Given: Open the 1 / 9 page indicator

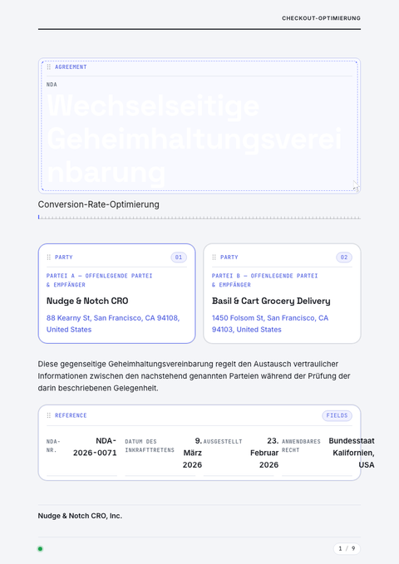Looking at the screenshot, I should tap(347, 548).
